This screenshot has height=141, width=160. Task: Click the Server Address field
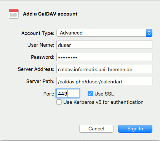104,69
